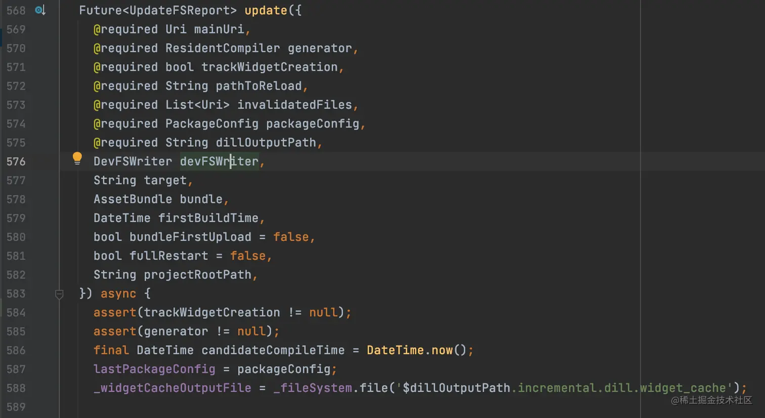Screen dimensions: 765x418
Task: Click line number 576 in the gutter
Action: (x=16, y=161)
